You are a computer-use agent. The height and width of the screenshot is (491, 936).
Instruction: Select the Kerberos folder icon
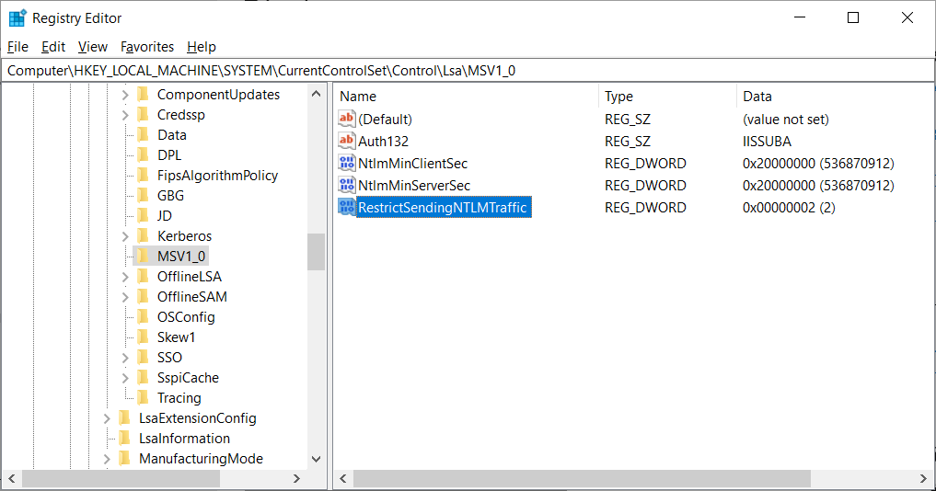pyautogui.click(x=143, y=236)
